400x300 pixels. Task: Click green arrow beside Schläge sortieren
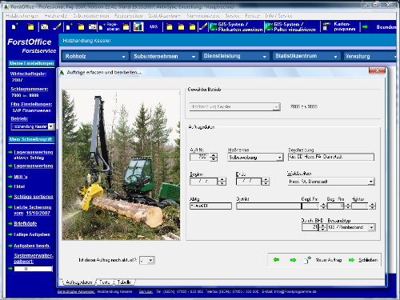coord(10,197)
